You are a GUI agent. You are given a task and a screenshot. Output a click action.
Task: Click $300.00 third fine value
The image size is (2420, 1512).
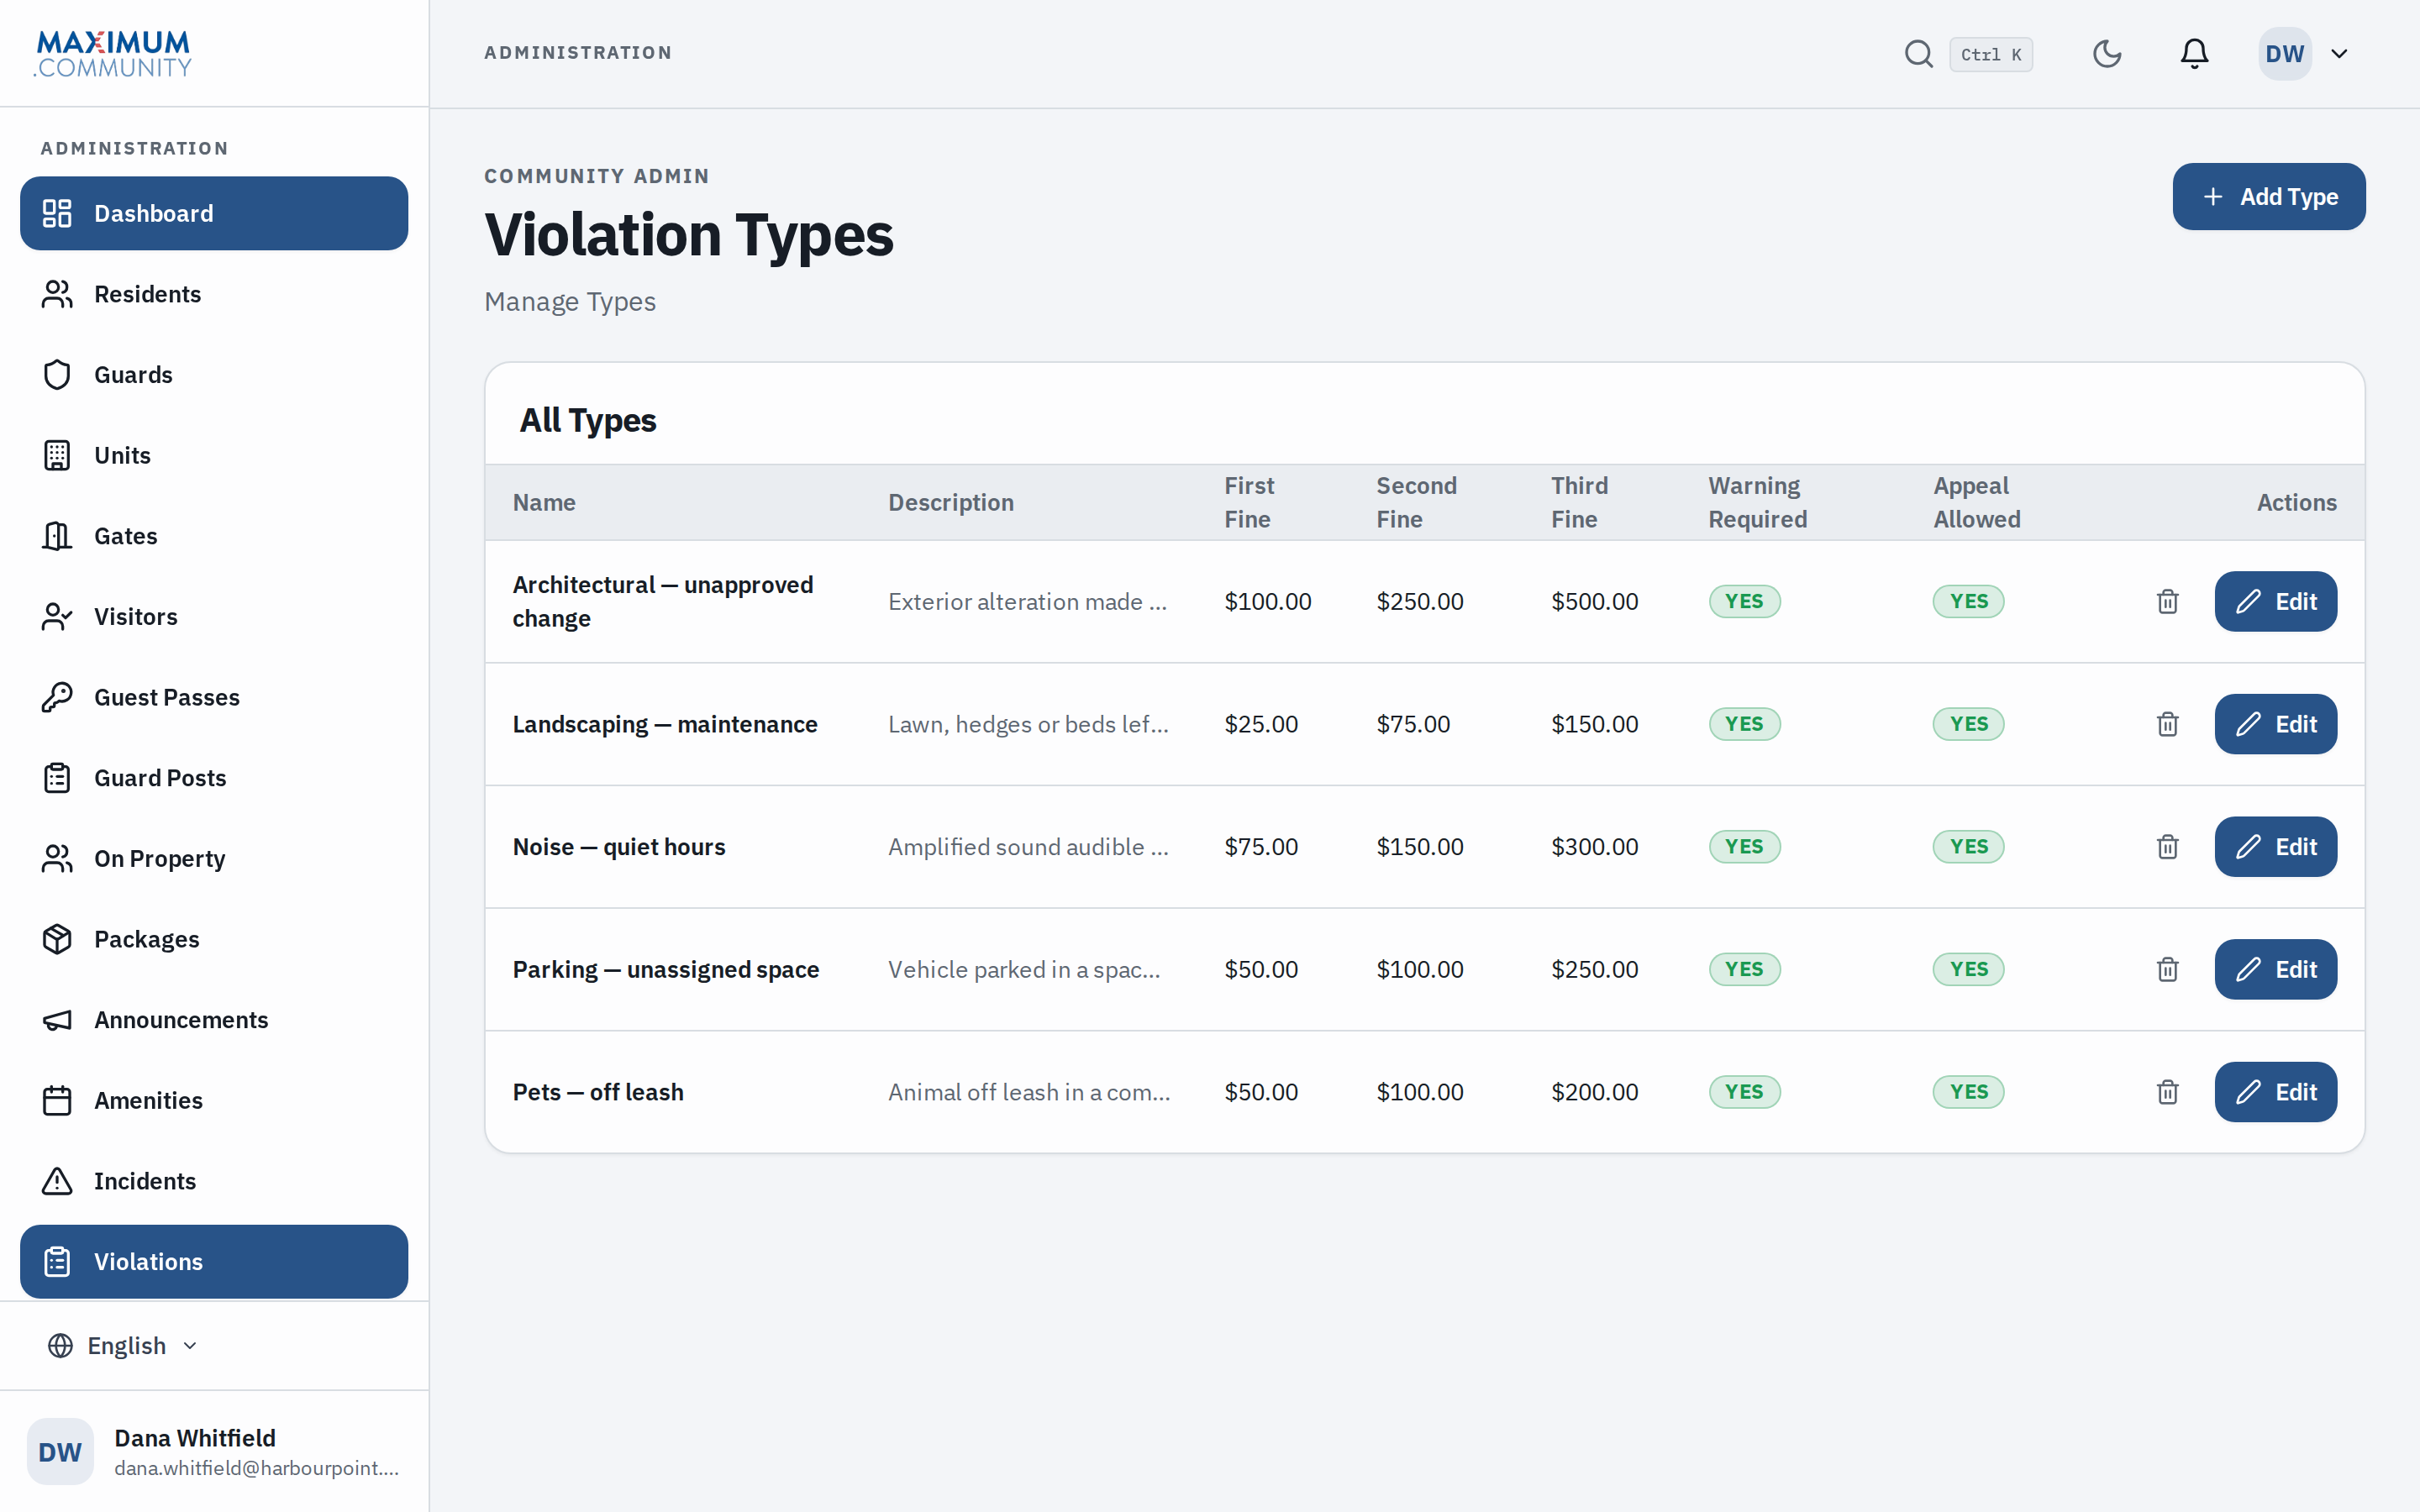point(1594,847)
